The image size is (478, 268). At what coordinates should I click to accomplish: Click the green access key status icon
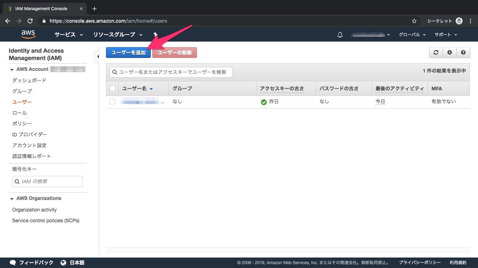(264, 102)
